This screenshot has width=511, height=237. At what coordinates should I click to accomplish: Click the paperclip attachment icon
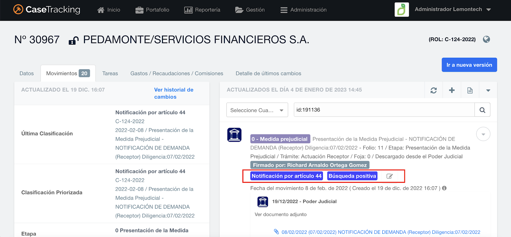(277, 232)
